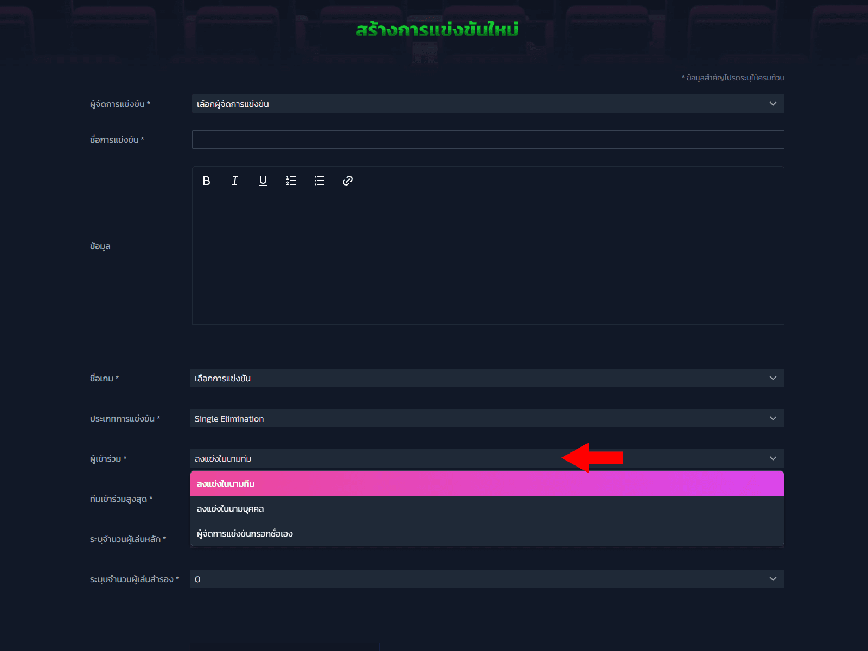
Task: Click the ระบุจำนวนผู้เล่นหลัก * field label
Action: coord(128,539)
